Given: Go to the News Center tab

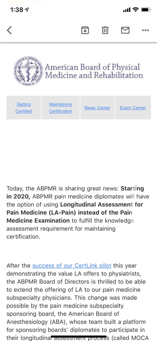Looking at the screenshot, I should point(97,108).
